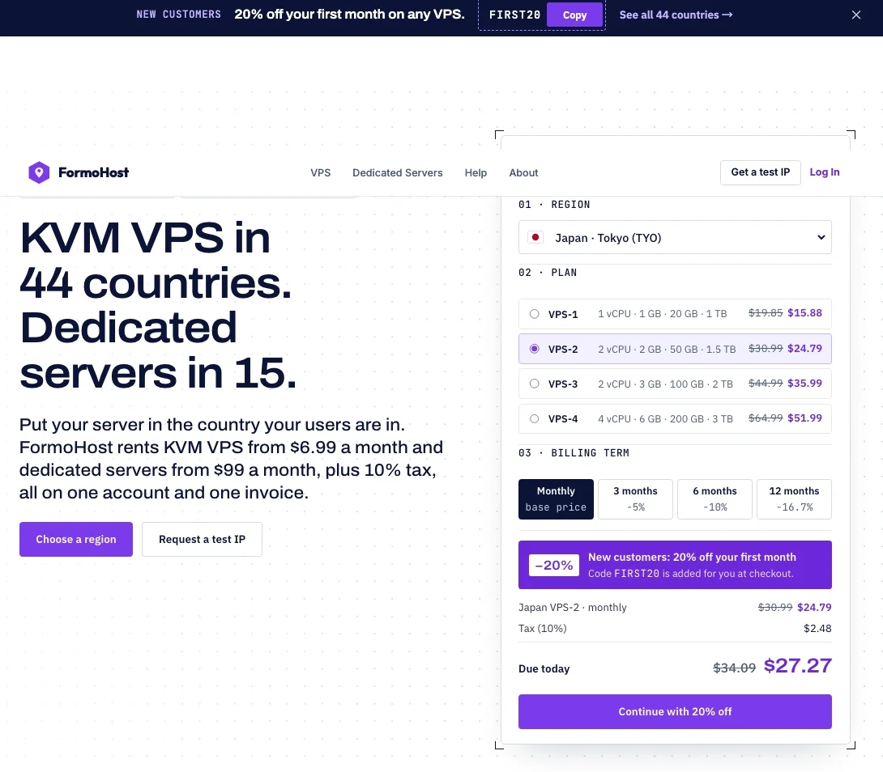The image size is (883, 772).
Task: Choose the 12 months billing term
Action: coord(794,499)
